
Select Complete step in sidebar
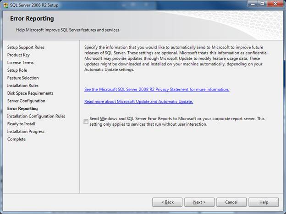point(16,139)
